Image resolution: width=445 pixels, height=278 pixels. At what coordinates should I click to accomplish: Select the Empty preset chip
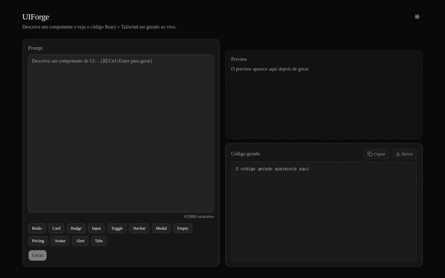[183, 228]
